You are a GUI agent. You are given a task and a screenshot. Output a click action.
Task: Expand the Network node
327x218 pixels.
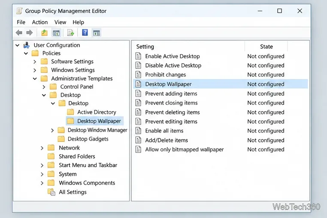point(42,148)
